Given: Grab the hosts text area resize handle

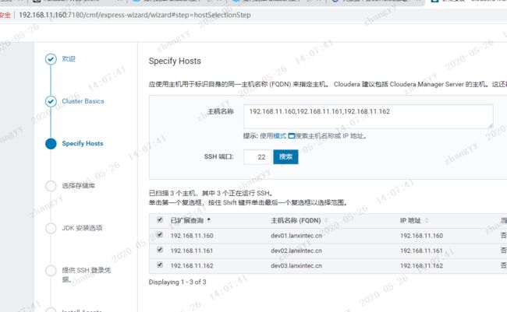Looking at the screenshot, I should tap(490, 126).
